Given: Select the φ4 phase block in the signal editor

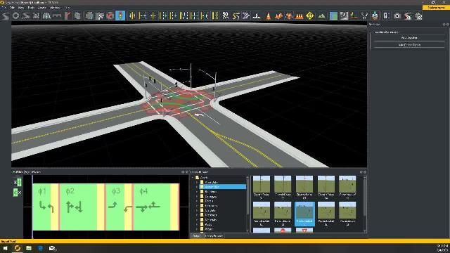Looking at the screenshot, I should pos(152,207).
